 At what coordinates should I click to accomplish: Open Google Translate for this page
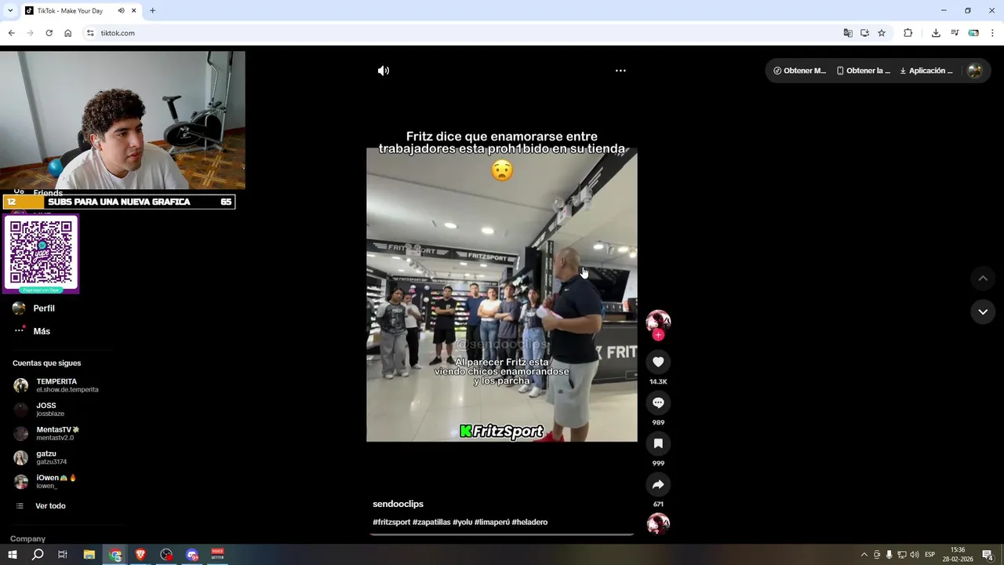pos(848,33)
